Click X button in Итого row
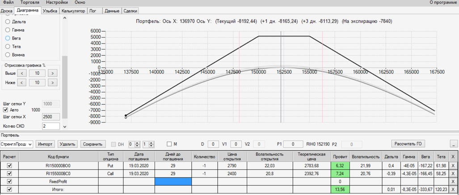 click(453, 190)
